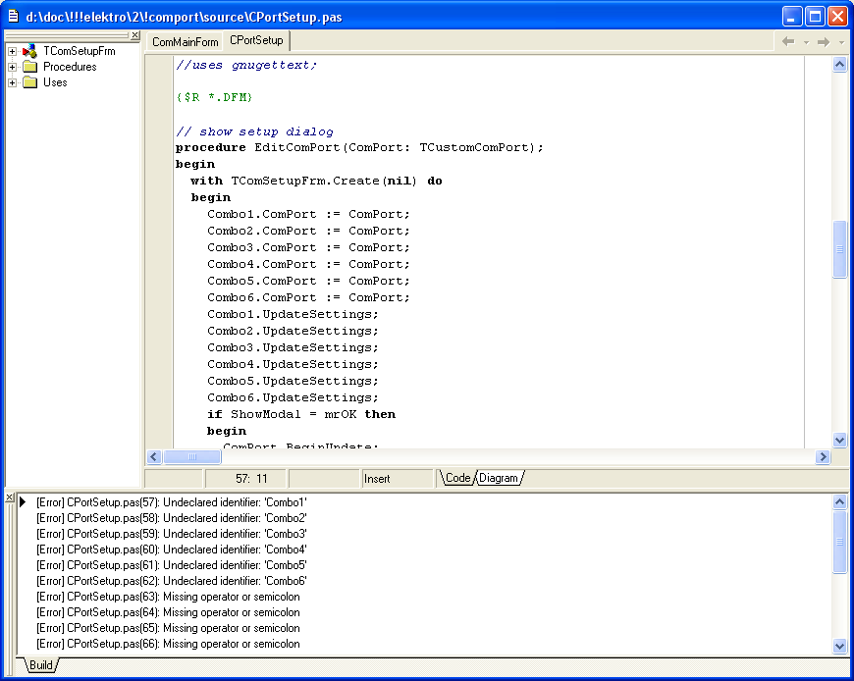Image resolution: width=854 pixels, height=681 pixels.
Task: Select error for undeclared identifier 'Combo6'
Action: pos(172,581)
